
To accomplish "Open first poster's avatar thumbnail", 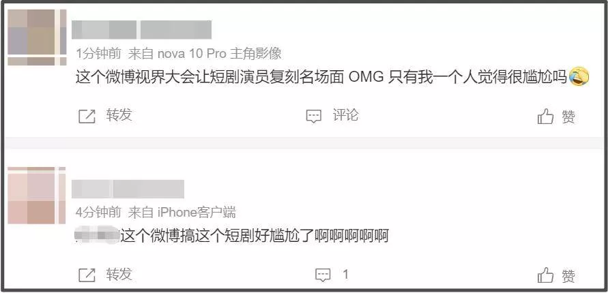I will (38, 37).
